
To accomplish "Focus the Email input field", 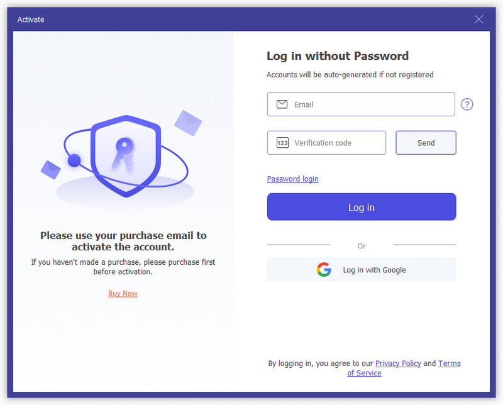I will [371, 104].
